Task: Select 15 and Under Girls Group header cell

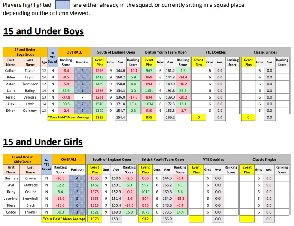Action: [x=22, y=159]
